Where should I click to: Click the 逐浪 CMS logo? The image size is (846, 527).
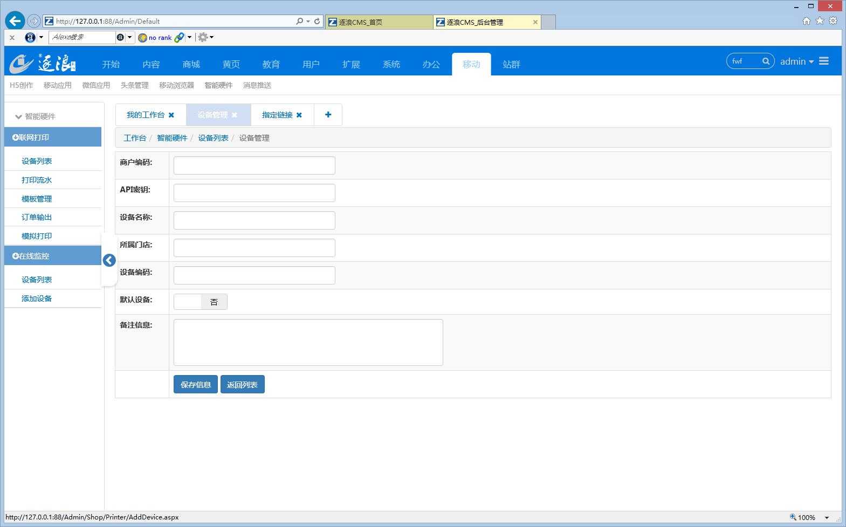(x=43, y=63)
